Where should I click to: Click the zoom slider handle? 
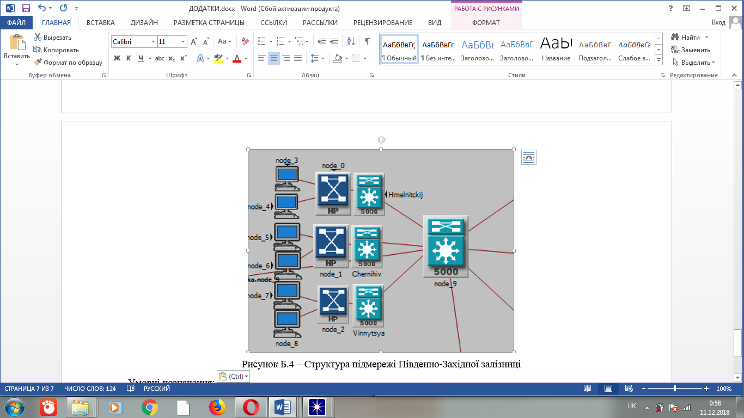[675, 389]
